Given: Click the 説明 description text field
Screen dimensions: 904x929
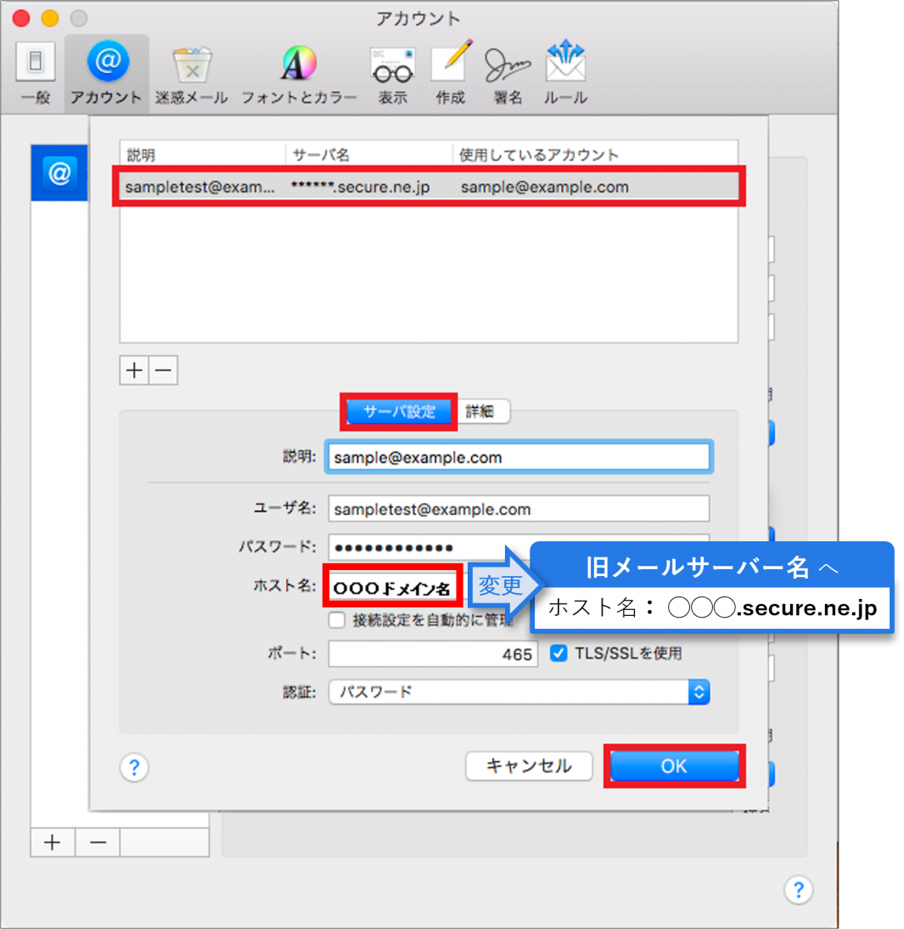Looking at the screenshot, I should (518, 457).
